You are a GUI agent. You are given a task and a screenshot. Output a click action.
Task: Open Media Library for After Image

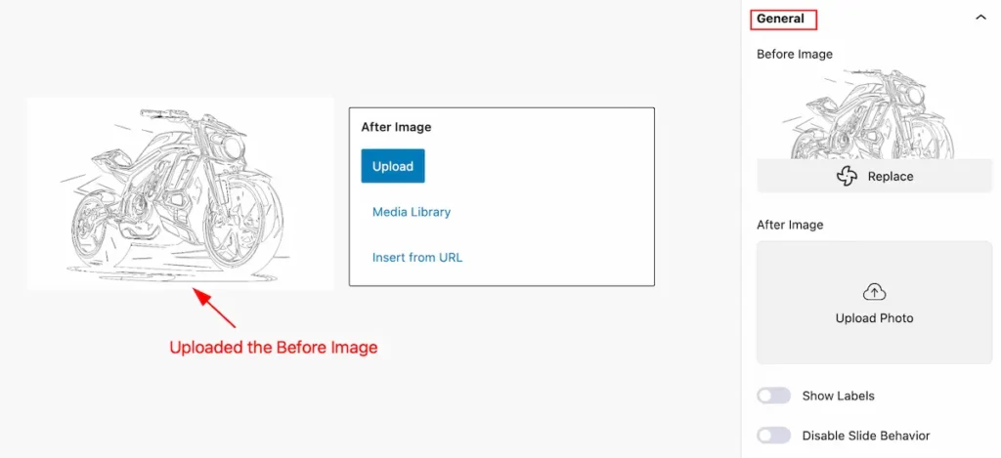[x=412, y=212]
